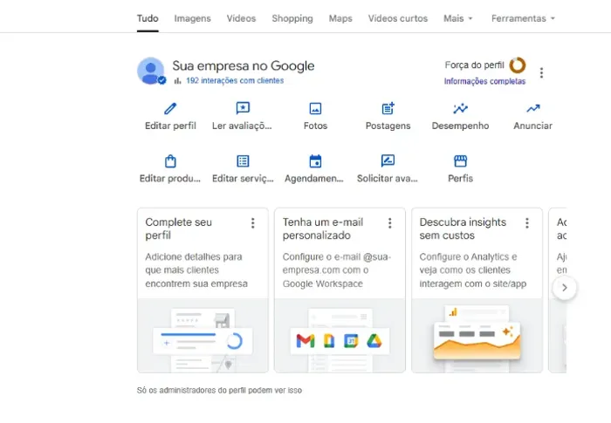The height and width of the screenshot is (423, 611).
Task: Select the Tudo tab
Action: 148,18
